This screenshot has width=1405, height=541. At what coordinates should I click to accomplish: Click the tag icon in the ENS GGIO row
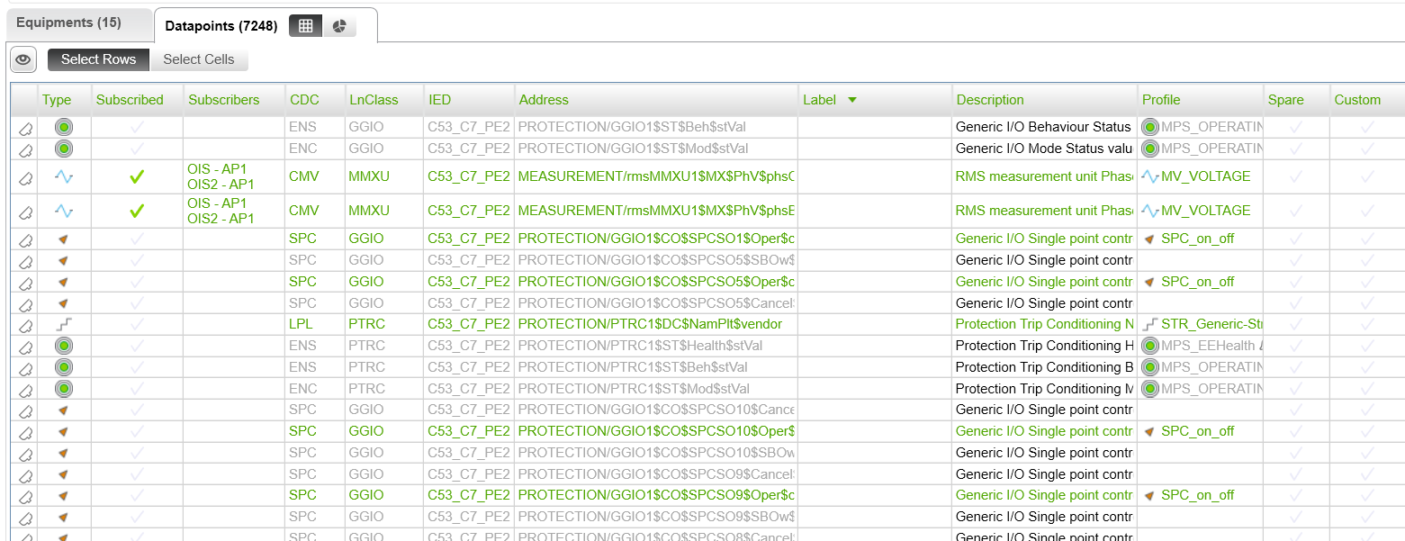tap(25, 128)
